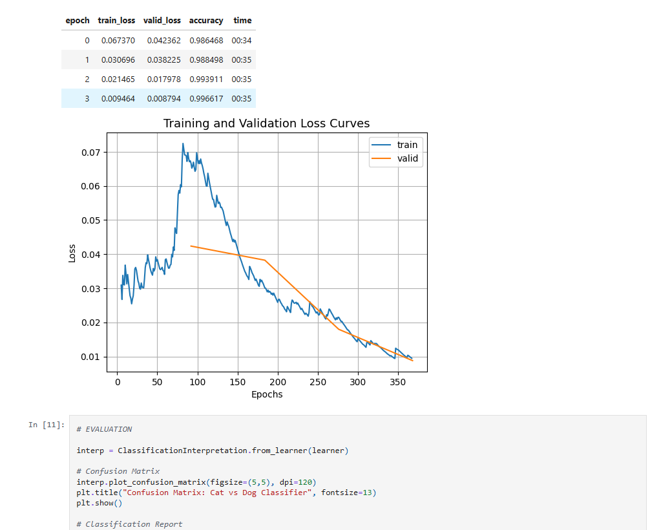Click x-axis tick label 100
This screenshot has width=661, height=530.
pos(197,383)
